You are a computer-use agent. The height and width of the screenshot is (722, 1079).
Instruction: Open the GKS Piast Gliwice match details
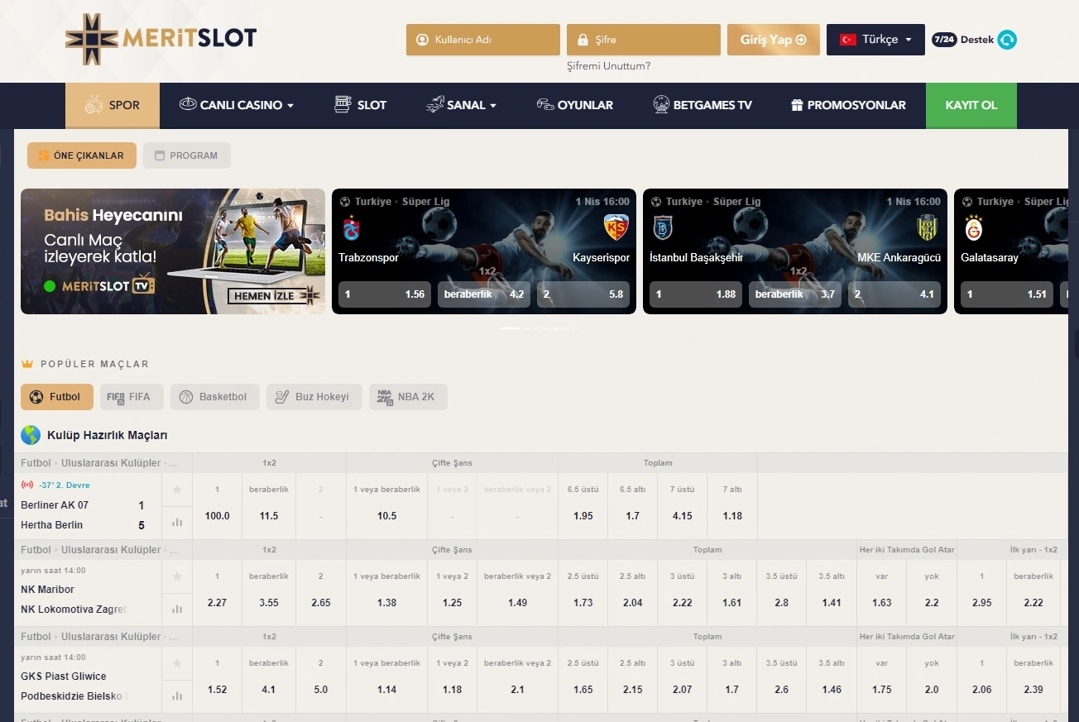pos(64,677)
